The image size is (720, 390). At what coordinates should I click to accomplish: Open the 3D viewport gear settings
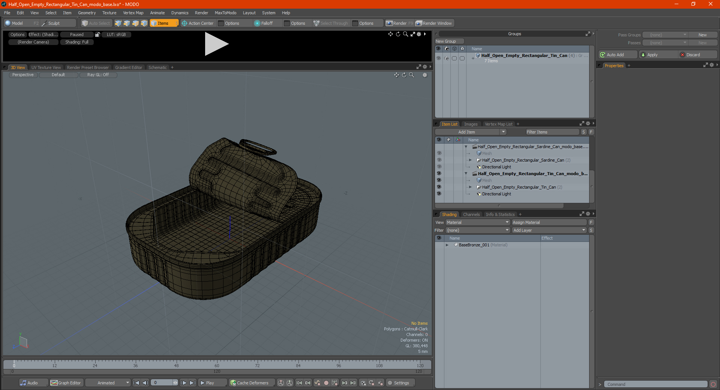coord(425,75)
